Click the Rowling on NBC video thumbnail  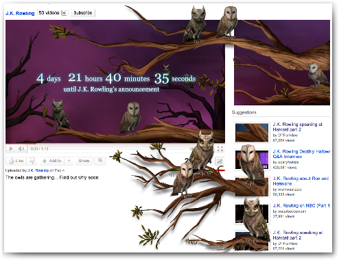click(x=252, y=213)
